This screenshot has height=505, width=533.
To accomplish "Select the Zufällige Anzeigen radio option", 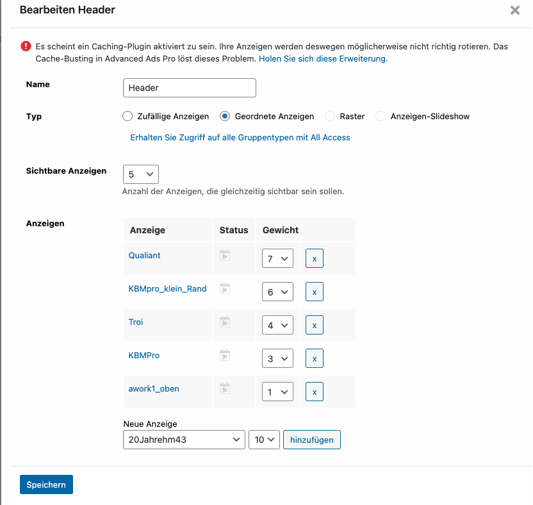I will 127,116.
